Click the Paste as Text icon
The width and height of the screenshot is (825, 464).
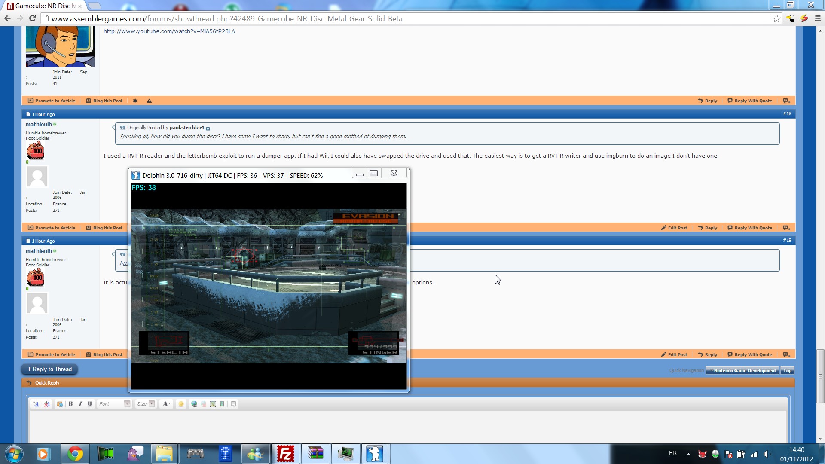tap(60, 404)
